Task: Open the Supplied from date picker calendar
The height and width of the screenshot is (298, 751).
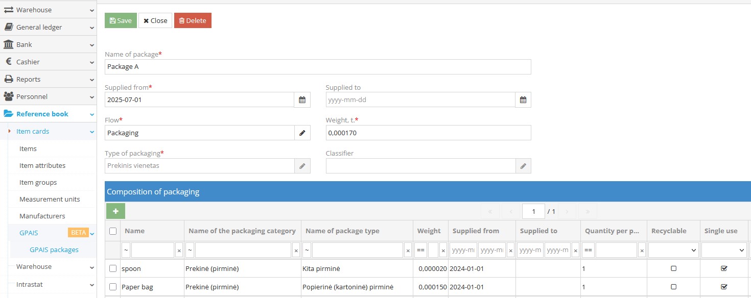Action: 302,100
